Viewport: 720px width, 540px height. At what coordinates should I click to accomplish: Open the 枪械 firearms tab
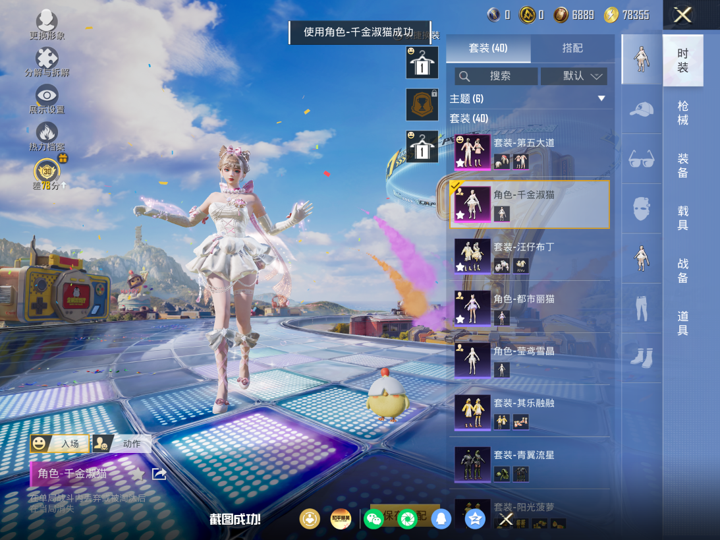[683, 113]
